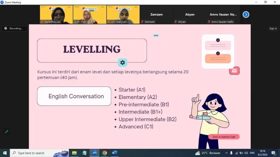This screenshot has width=280, height=157.
Task: Open the Windows Start menu
Action: (x=4, y=153)
